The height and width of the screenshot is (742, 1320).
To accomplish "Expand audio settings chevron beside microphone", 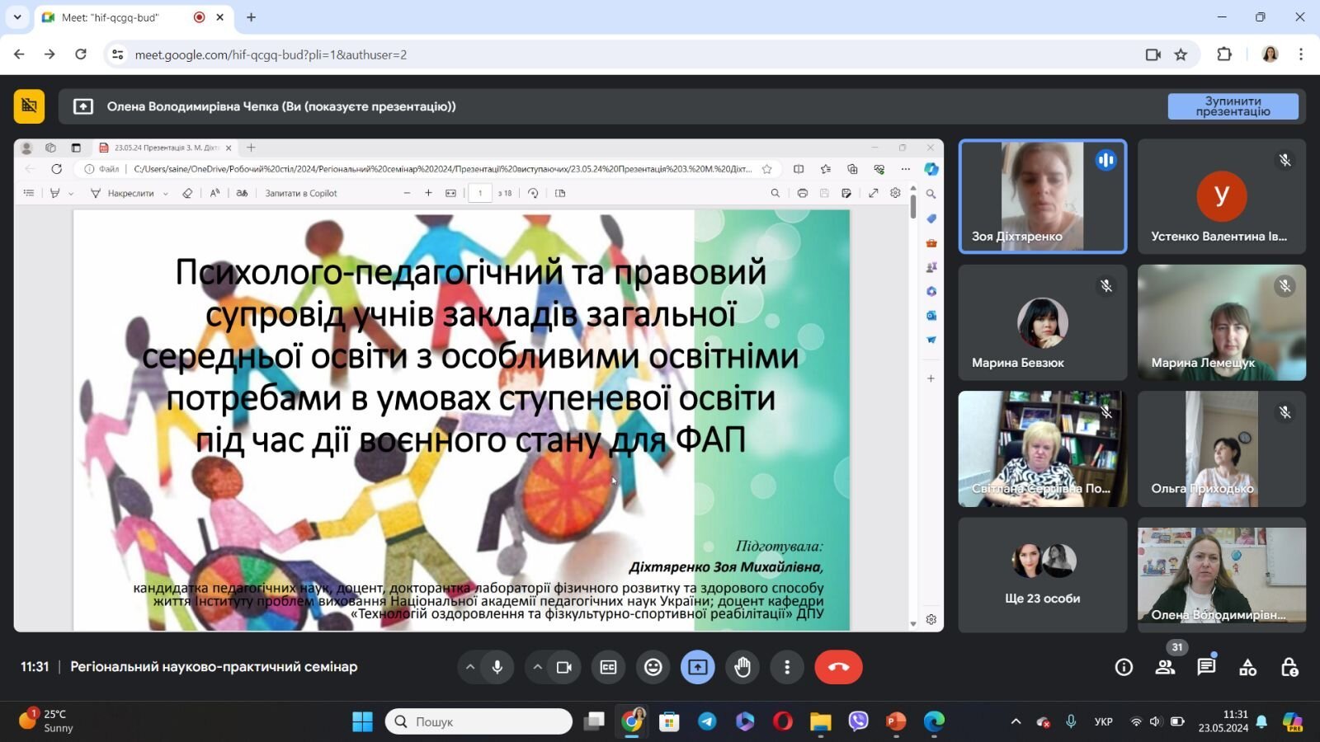I will (469, 667).
